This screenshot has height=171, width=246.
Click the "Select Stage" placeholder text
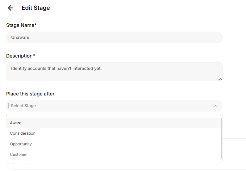click(x=23, y=106)
